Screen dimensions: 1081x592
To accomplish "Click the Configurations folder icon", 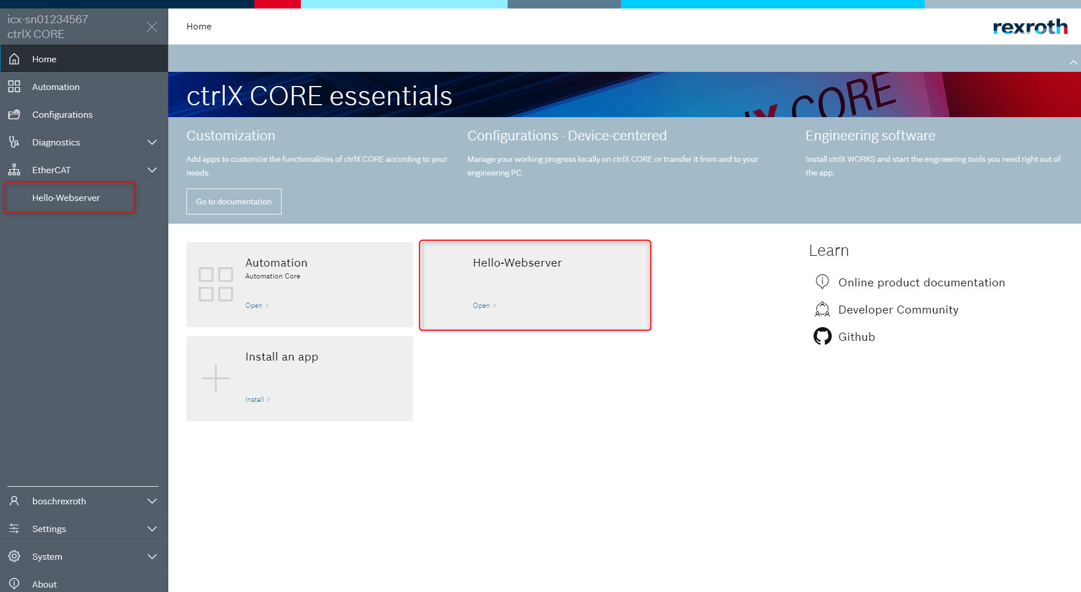I will [x=14, y=114].
